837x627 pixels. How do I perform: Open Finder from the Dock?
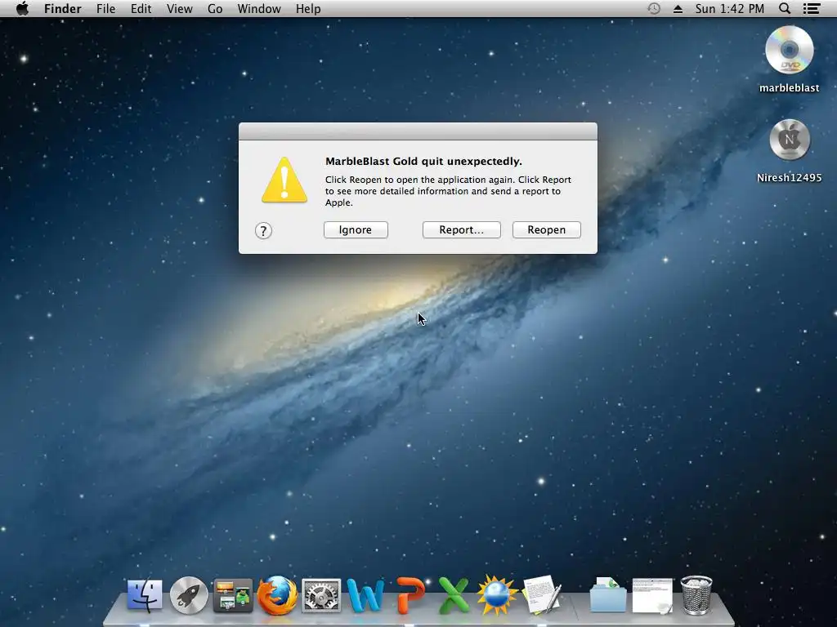pyautogui.click(x=145, y=595)
